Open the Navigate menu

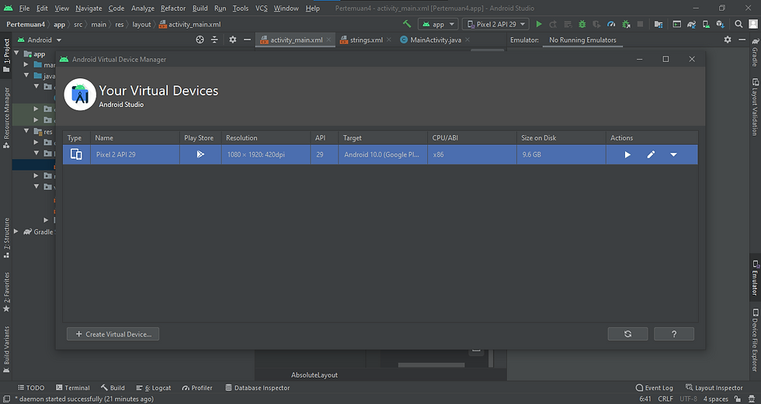(89, 9)
